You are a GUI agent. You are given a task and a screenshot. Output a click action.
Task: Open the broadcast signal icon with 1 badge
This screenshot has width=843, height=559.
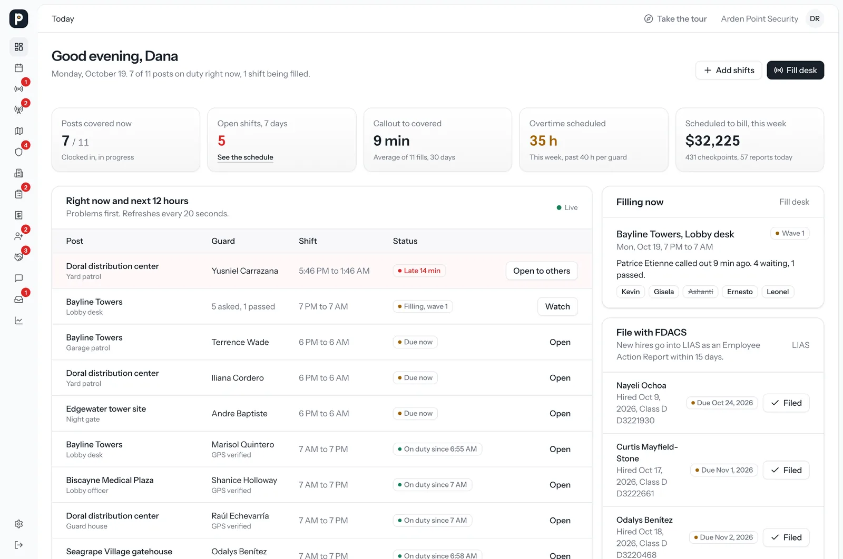(x=18, y=89)
